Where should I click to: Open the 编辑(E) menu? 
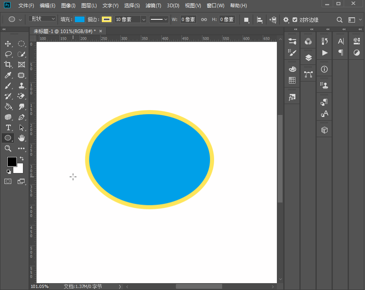[47, 6]
